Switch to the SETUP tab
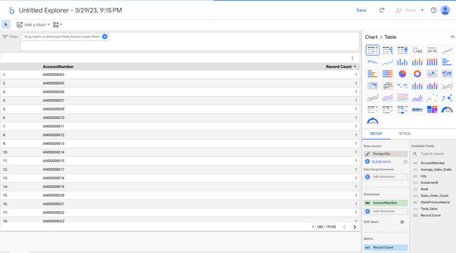456x253 pixels. [376, 134]
